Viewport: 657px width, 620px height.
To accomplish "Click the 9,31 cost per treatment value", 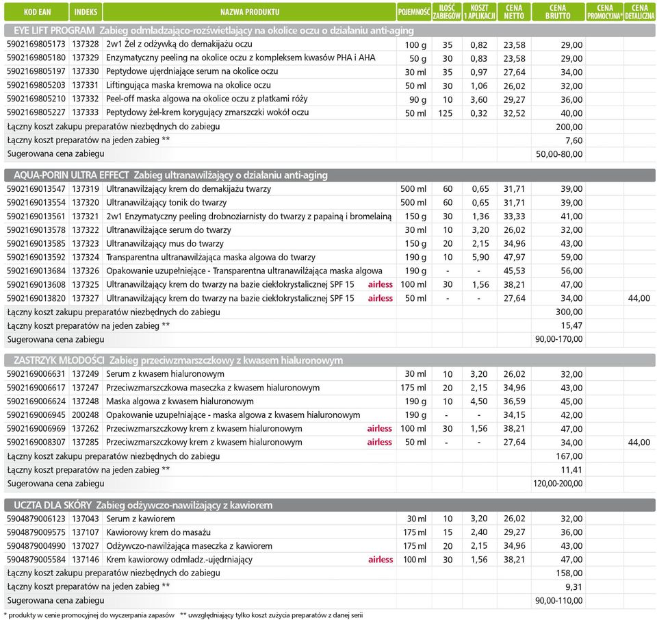I will click(x=574, y=587).
